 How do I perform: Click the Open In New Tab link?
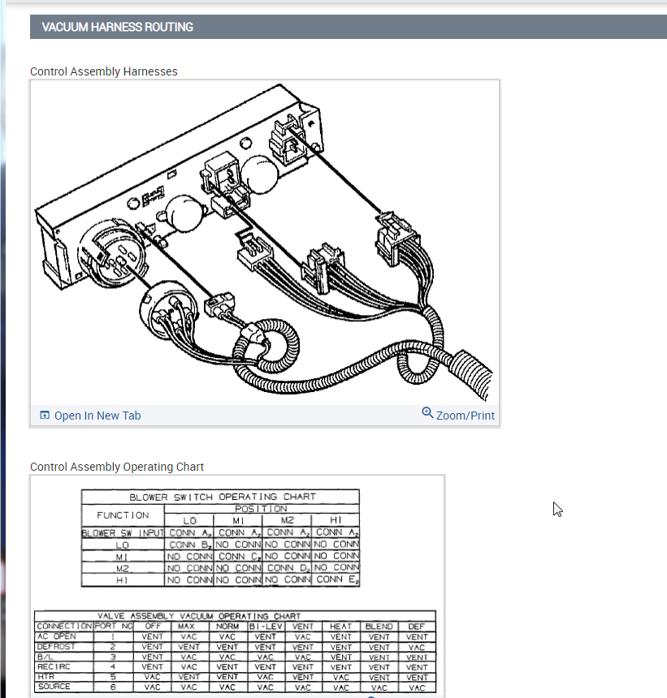tap(97, 416)
